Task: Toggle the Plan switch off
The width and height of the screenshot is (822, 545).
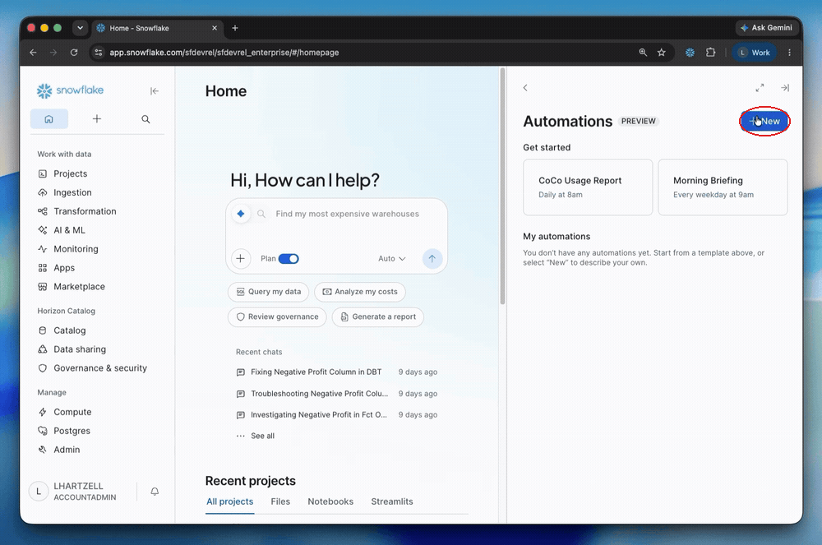Action: pyautogui.click(x=289, y=259)
